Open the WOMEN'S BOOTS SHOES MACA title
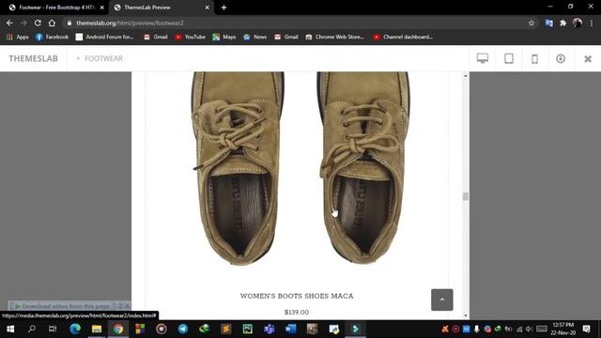Image resolution: width=601 pixels, height=338 pixels. point(297,296)
